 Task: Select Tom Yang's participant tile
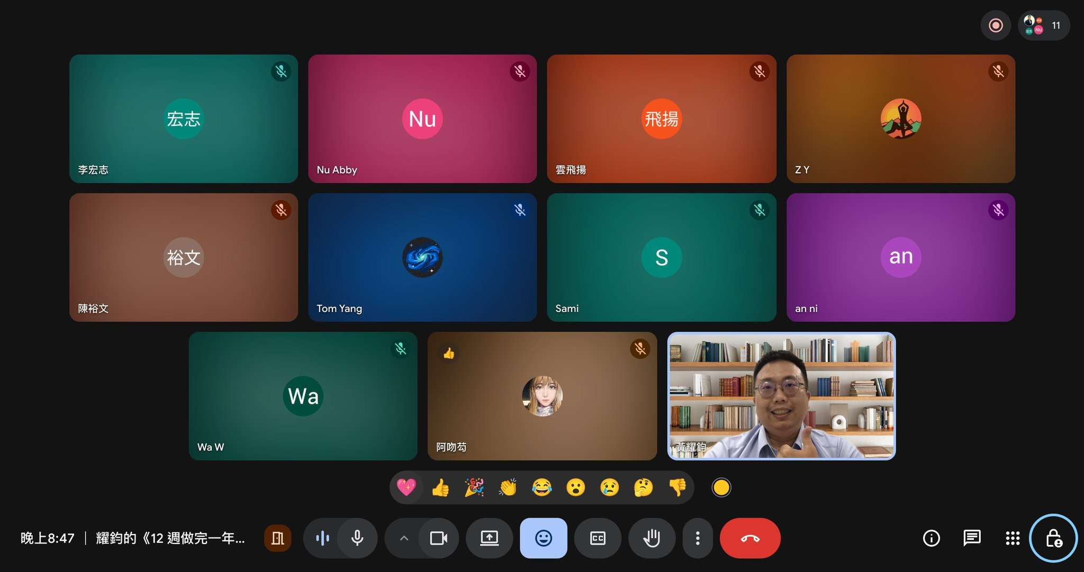(x=422, y=257)
